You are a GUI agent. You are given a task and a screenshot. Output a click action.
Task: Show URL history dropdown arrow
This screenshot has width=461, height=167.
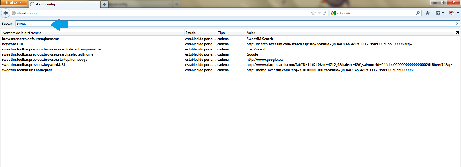click(319, 13)
